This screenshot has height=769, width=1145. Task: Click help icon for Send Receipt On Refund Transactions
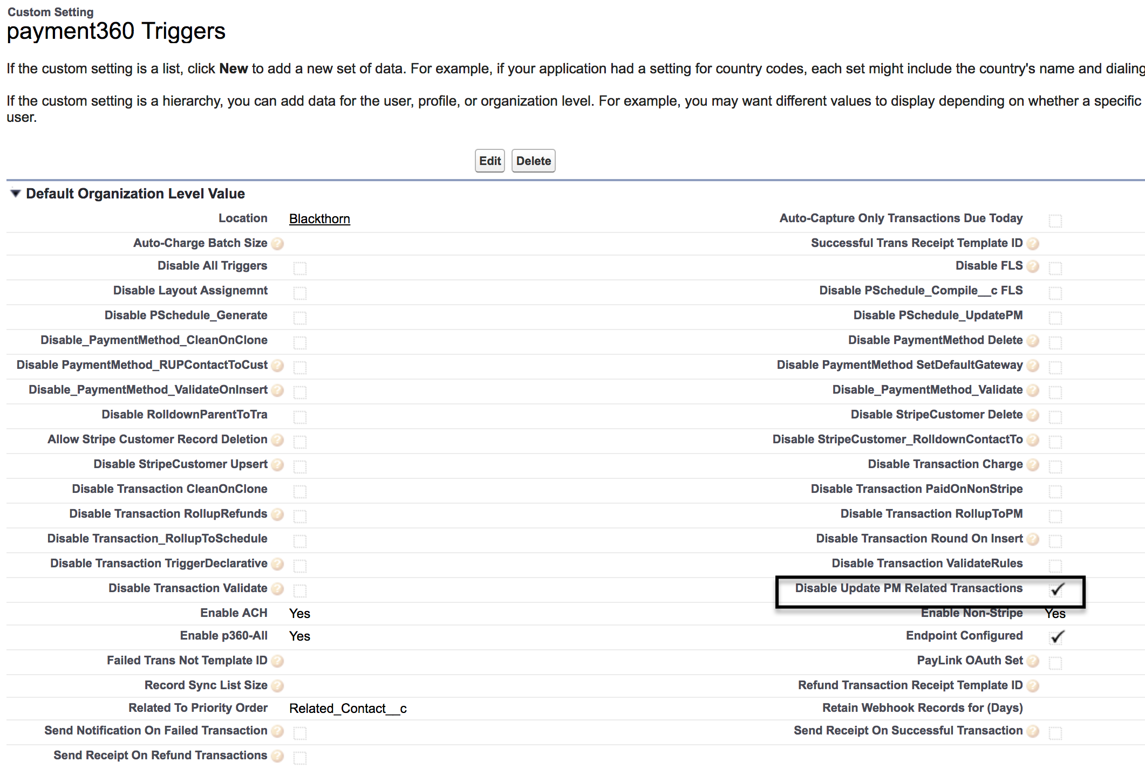pos(277,756)
